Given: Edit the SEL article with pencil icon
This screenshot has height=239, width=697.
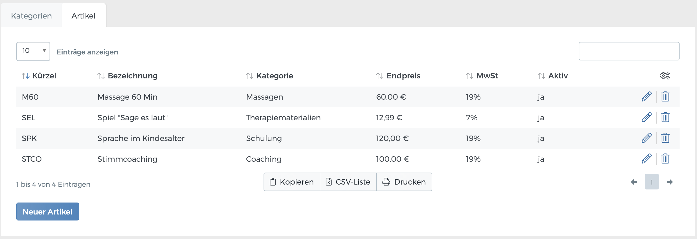Looking at the screenshot, I should point(647,117).
